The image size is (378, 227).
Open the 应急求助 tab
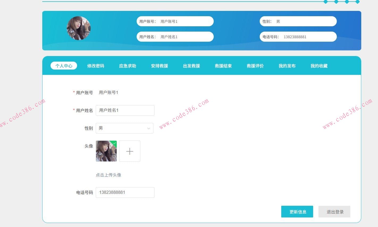pos(128,66)
